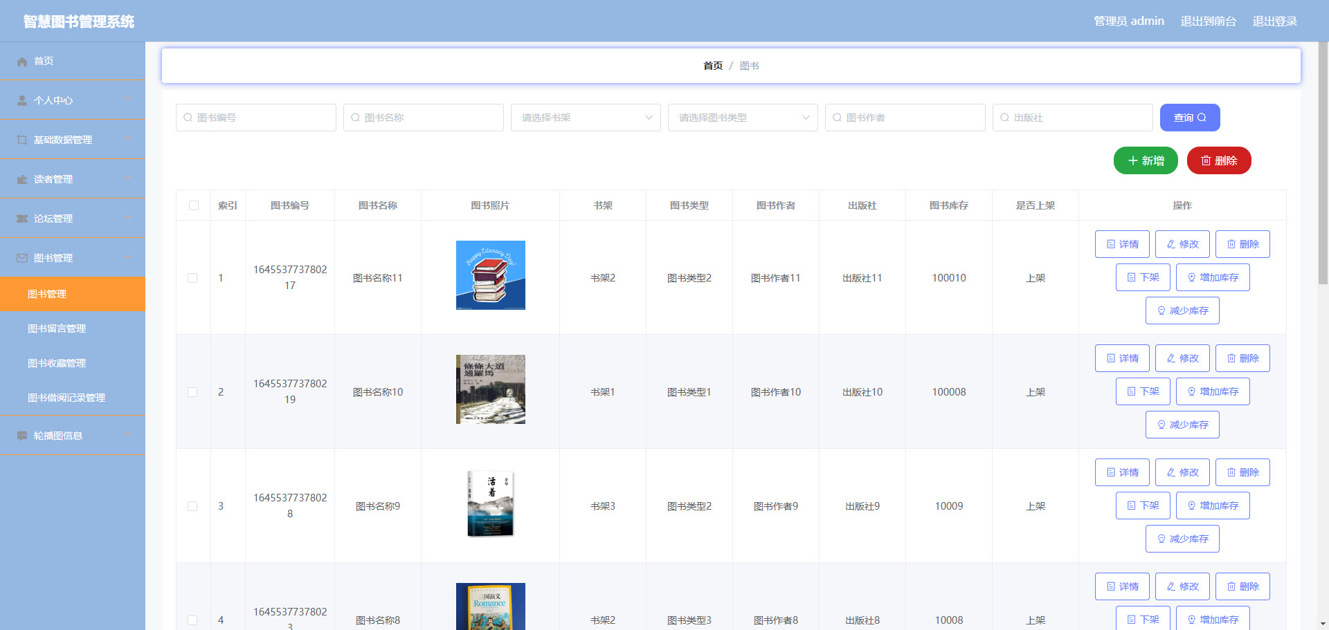Viewport: 1329px width, 630px height.
Task: Click 减少库存 icon for 图书名称10
Action: pos(1161,425)
